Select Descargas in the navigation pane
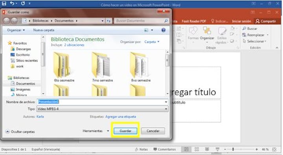The image size is (283, 155). click(21, 49)
